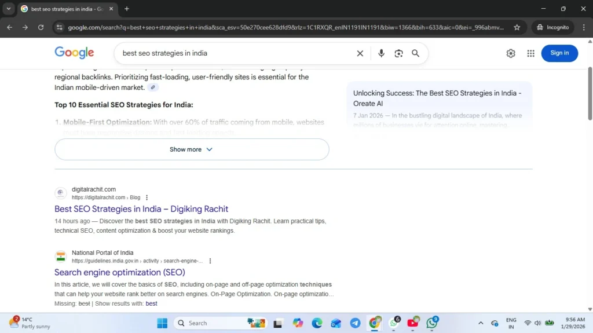Open the Google apps grid
Screen dimensions: 593x333
530,53
